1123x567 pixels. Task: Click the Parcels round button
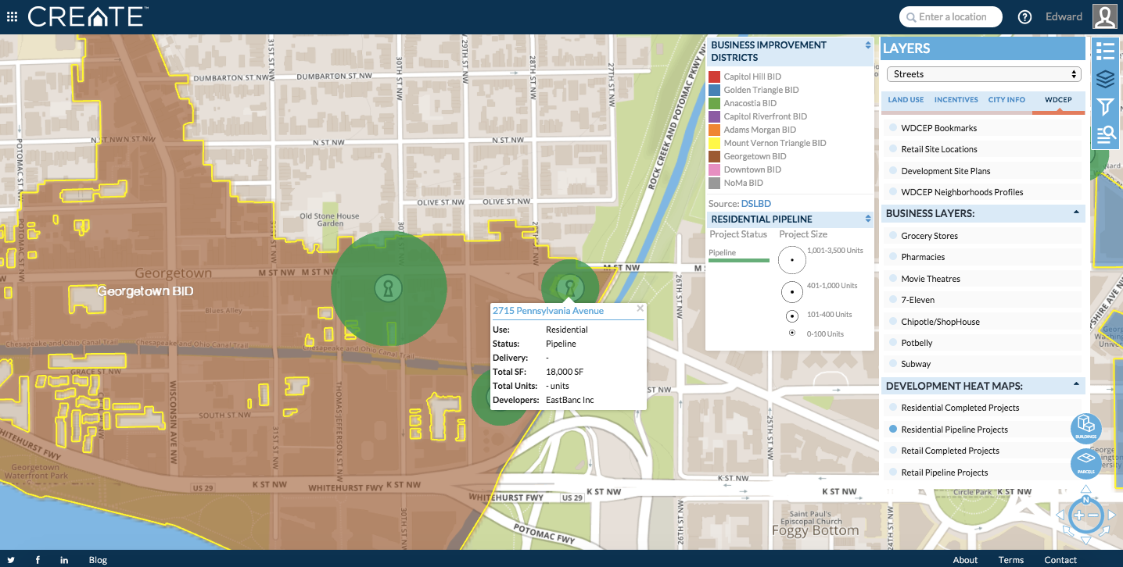coord(1085,464)
